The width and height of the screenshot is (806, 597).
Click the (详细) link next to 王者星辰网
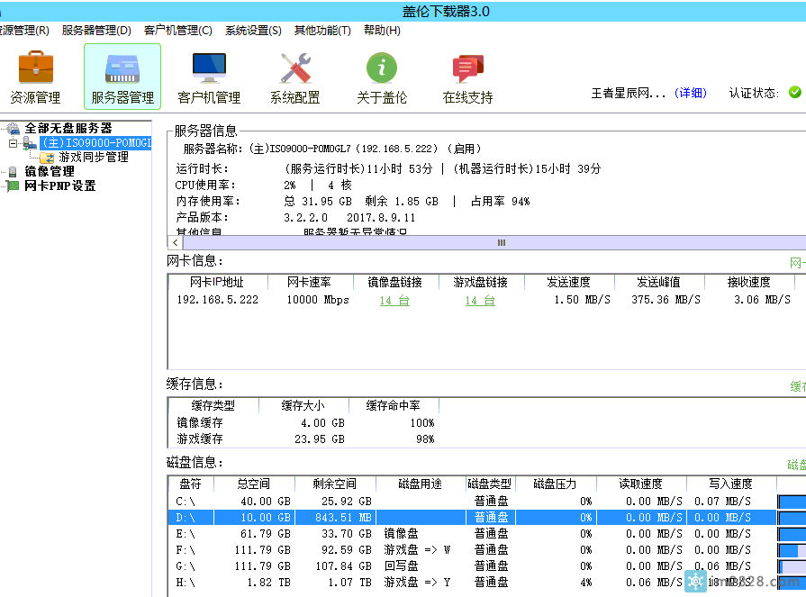[x=690, y=93]
